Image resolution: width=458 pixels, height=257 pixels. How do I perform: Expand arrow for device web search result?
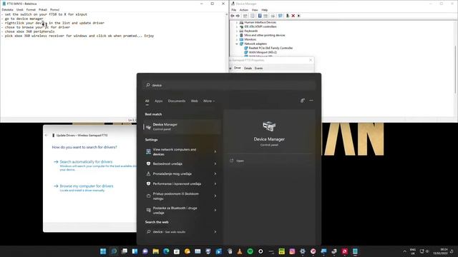215,232
